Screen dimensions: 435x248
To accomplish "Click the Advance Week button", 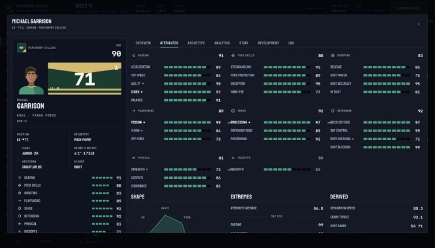I will (x=409, y=8).
